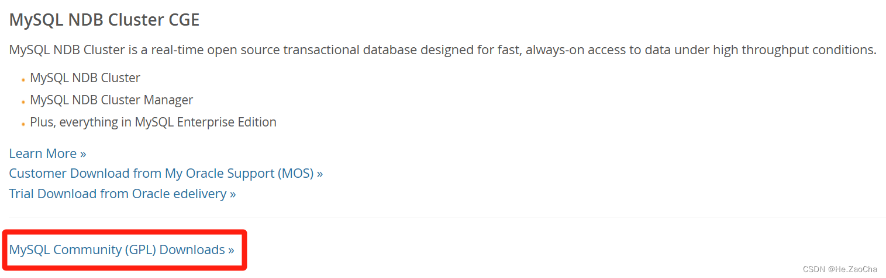Click the horizontal divider line above Community link

447,217
